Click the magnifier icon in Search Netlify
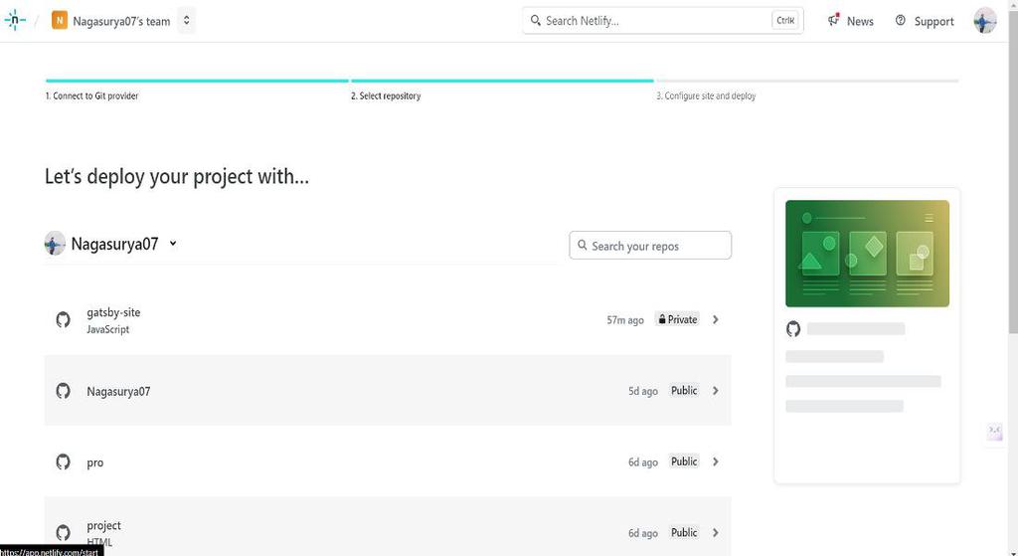Image resolution: width=1018 pixels, height=556 pixels. pyautogui.click(x=535, y=21)
